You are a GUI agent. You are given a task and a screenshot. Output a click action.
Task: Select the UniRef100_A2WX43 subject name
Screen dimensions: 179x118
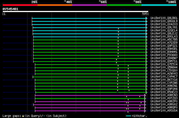[x=164, y=74]
